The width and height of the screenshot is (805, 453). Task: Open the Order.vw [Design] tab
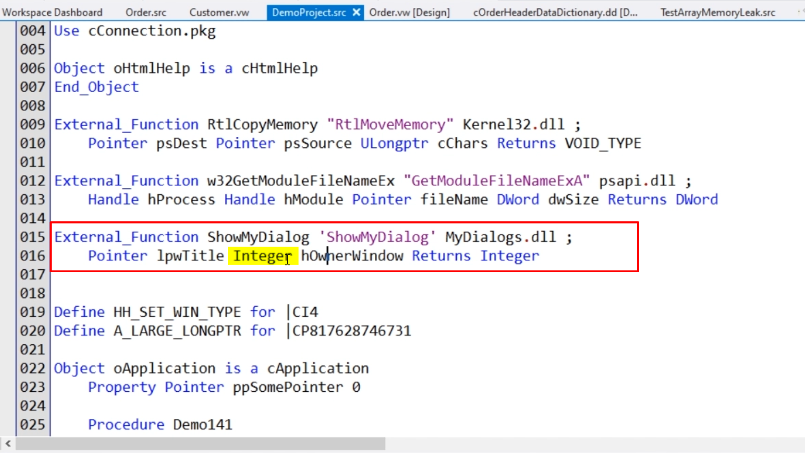point(409,13)
